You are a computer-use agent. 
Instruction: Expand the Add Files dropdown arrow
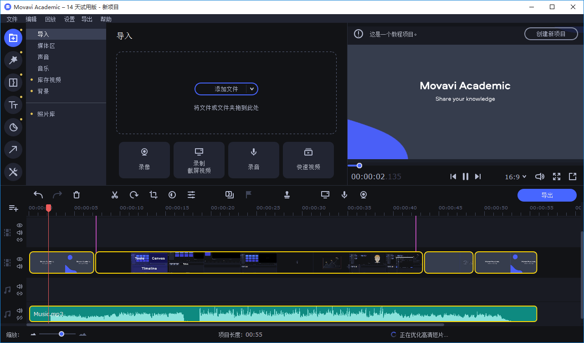[x=252, y=89]
